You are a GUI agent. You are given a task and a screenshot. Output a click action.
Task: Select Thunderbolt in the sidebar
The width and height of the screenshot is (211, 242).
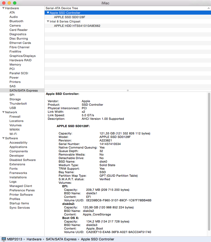tap(18, 104)
